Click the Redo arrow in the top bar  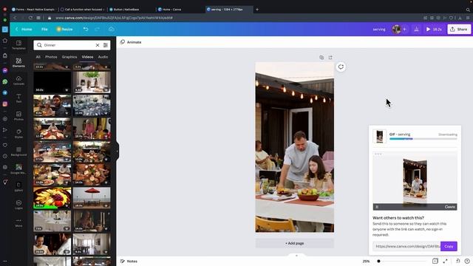[x=97, y=30]
